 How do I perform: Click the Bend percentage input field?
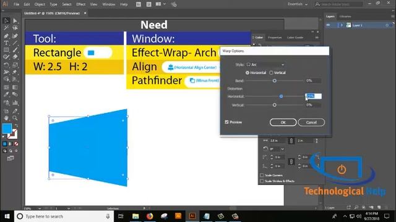[313, 81]
